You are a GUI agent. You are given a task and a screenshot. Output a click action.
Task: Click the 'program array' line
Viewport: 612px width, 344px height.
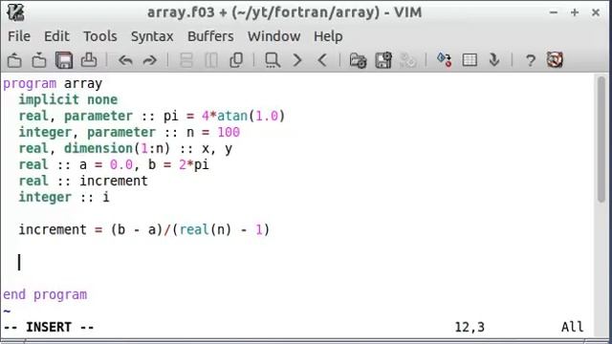click(53, 83)
